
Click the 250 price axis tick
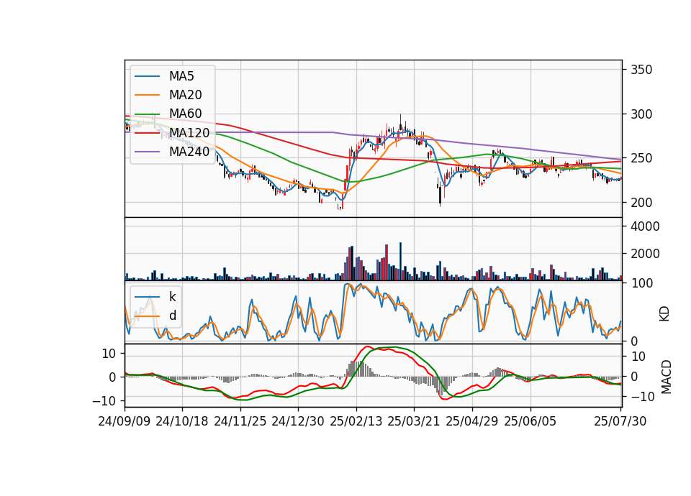click(x=641, y=158)
